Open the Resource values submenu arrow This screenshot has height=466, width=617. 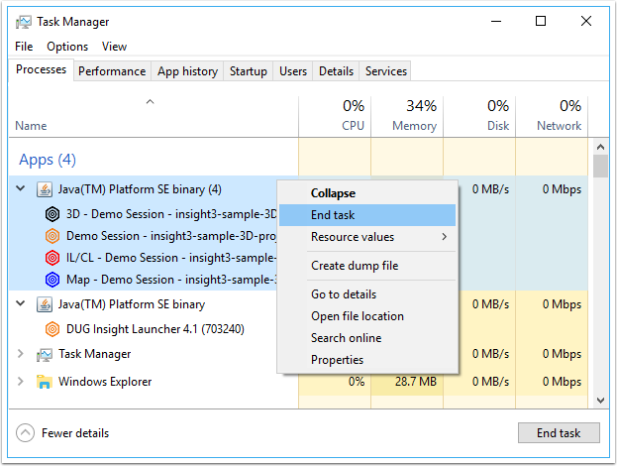(x=445, y=237)
